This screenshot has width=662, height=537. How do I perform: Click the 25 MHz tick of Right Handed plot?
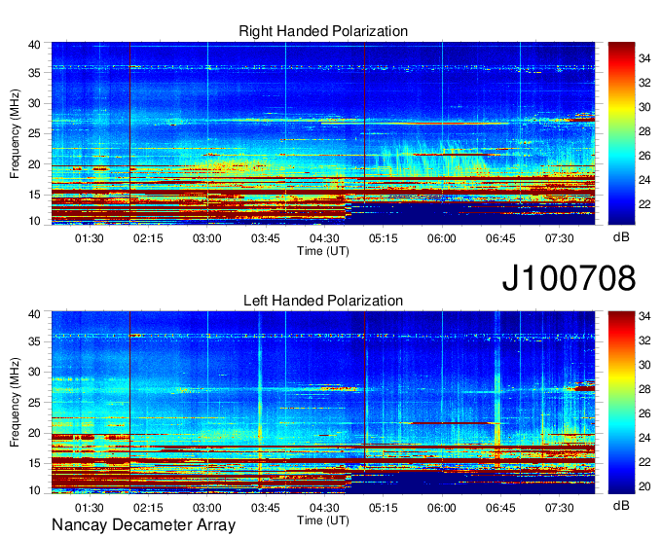tap(34, 133)
